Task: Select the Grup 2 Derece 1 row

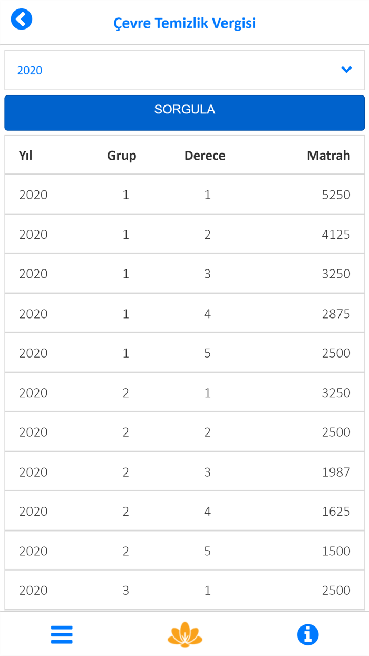Action: (184, 393)
